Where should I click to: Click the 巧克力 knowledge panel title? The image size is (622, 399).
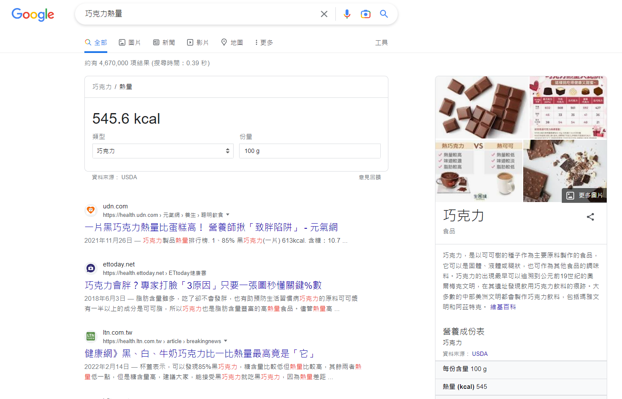(x=463, y=216)
